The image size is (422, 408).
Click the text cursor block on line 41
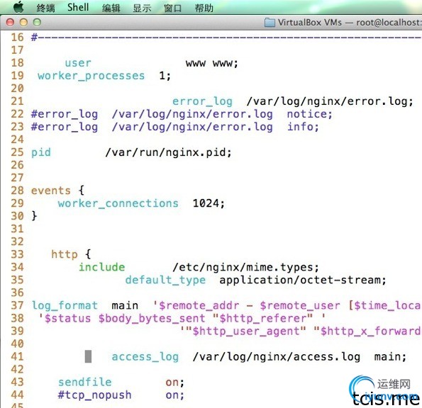[88, 356]
